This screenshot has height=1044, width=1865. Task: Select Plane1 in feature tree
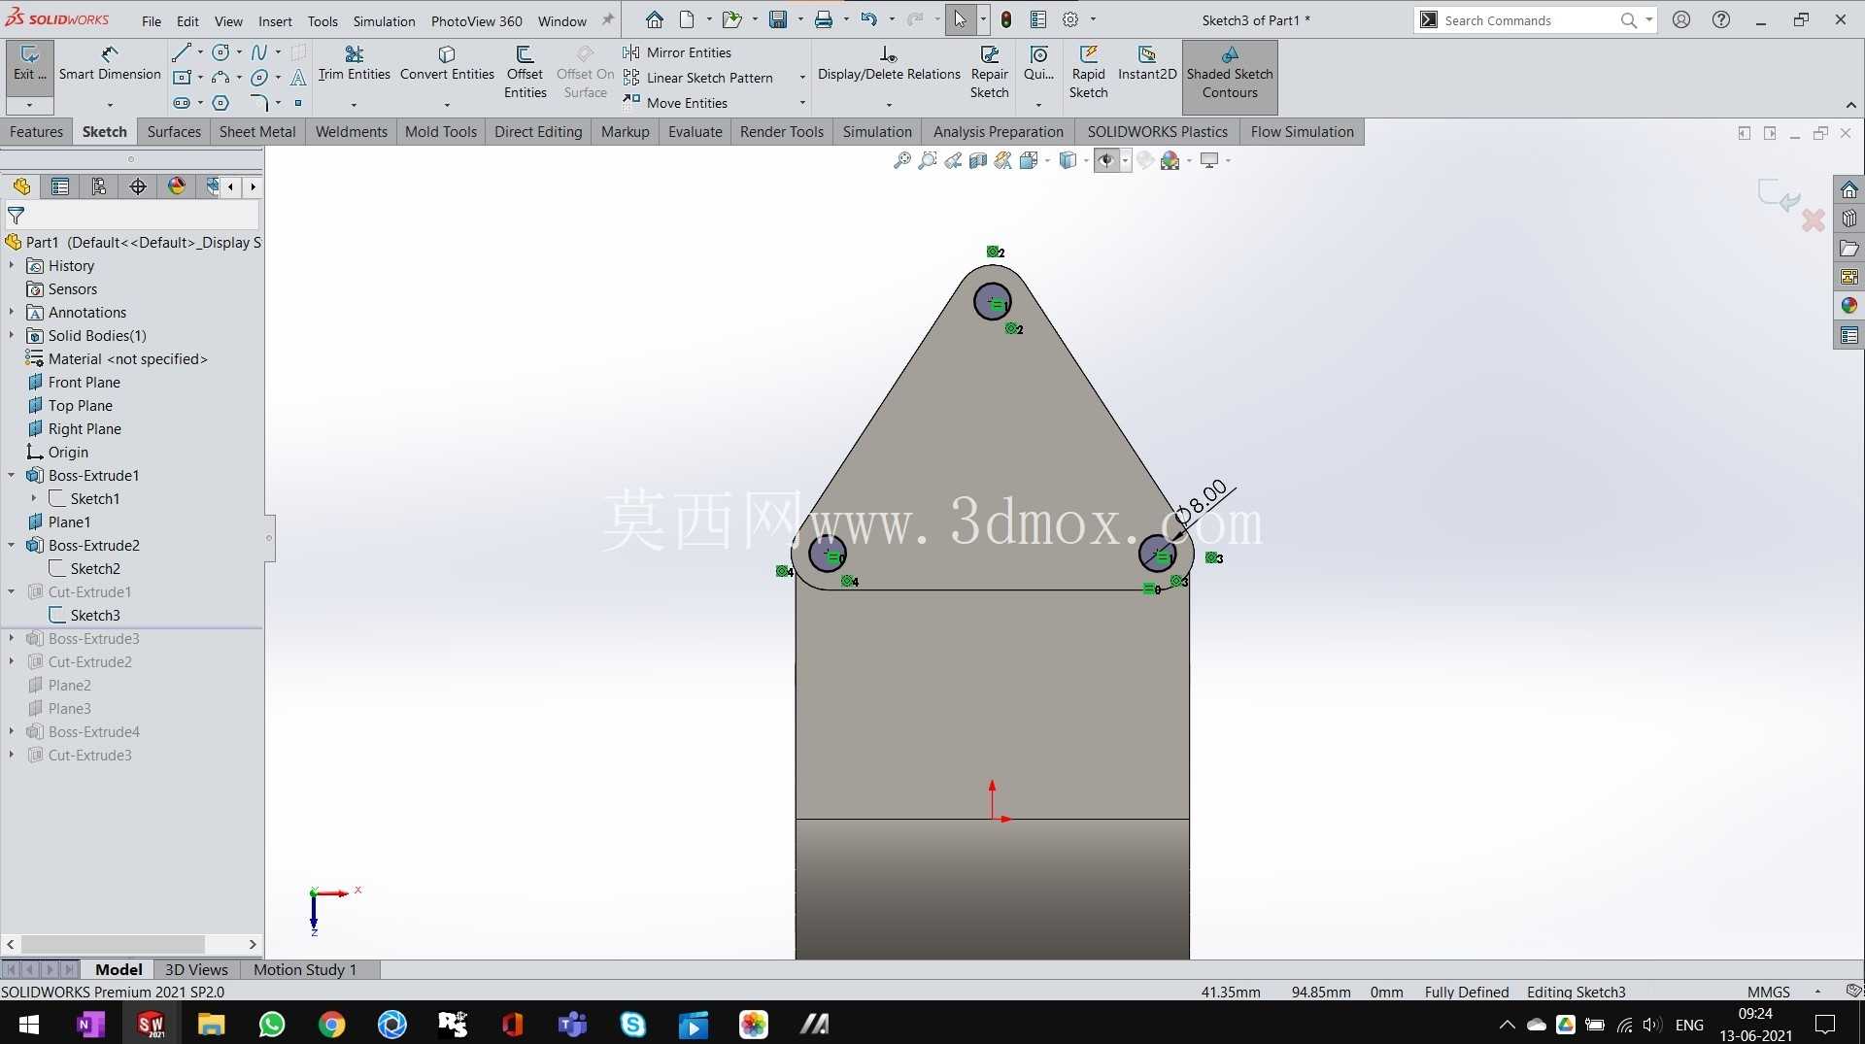(59, 522)
